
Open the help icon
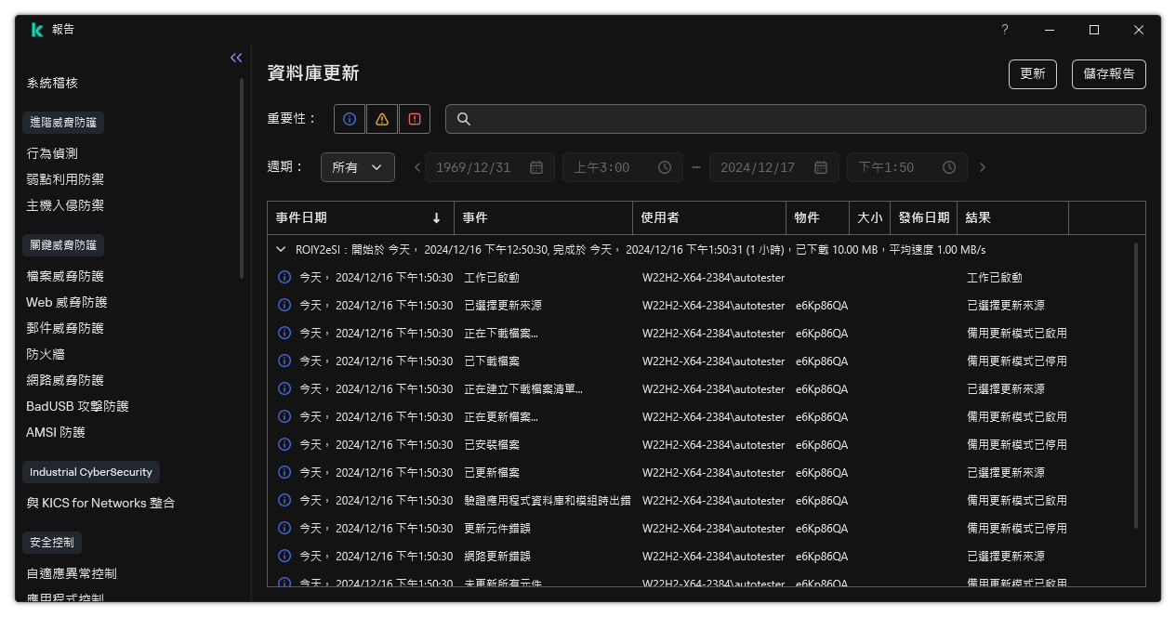coord(1004,30)
